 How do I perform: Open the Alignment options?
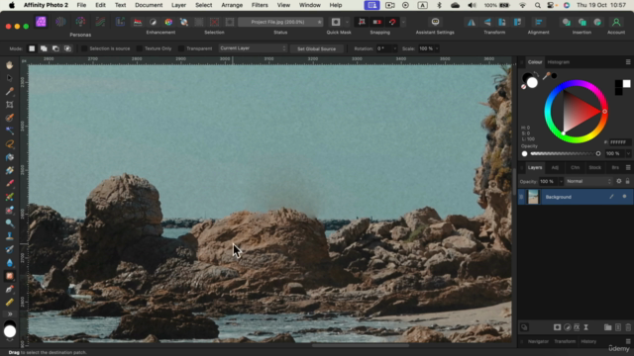coord(539,22)
